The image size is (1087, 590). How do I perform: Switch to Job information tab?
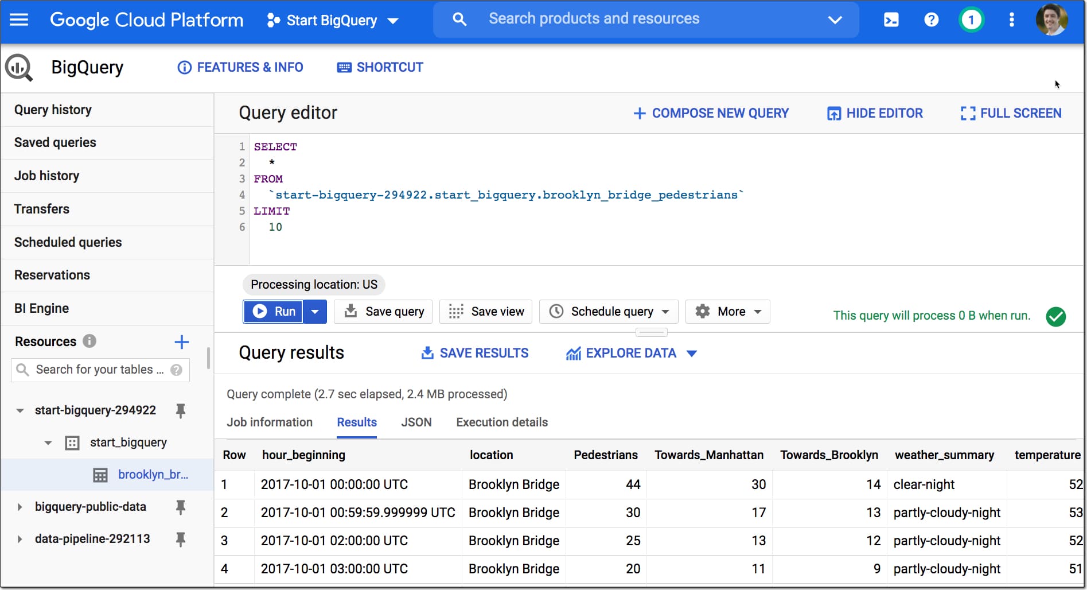pos(270,422)
